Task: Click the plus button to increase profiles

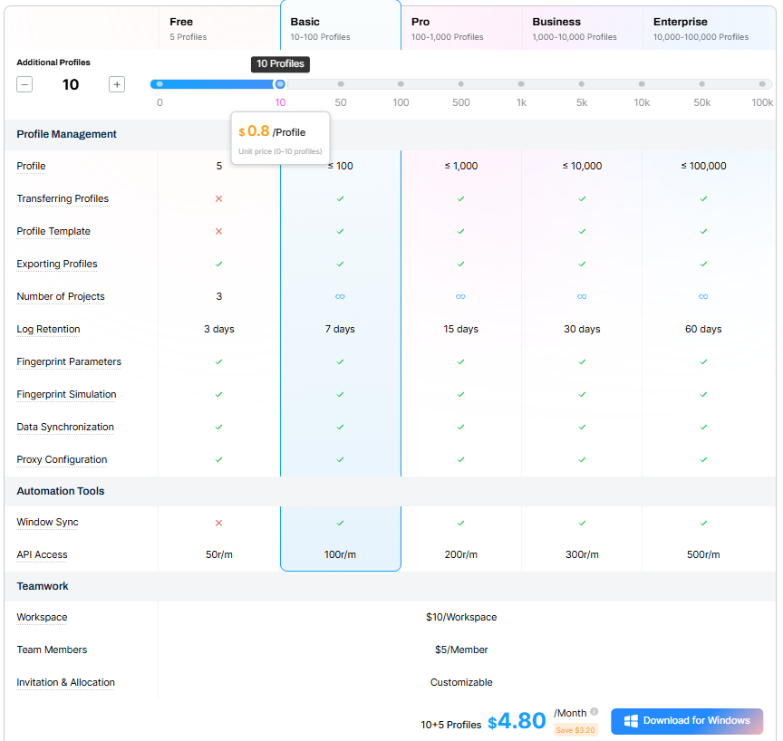Action: (117, 84)
